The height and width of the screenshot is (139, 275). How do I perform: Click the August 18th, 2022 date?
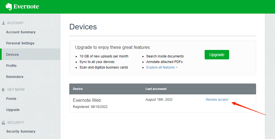pos(159,100)
